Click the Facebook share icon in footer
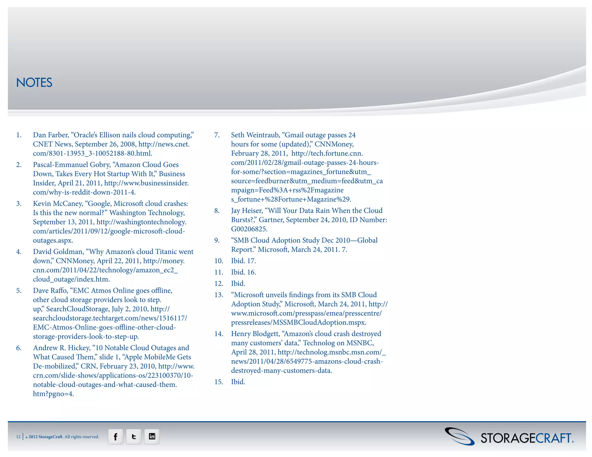This screenshot has height=457, width=592. (x=116, y=436)
